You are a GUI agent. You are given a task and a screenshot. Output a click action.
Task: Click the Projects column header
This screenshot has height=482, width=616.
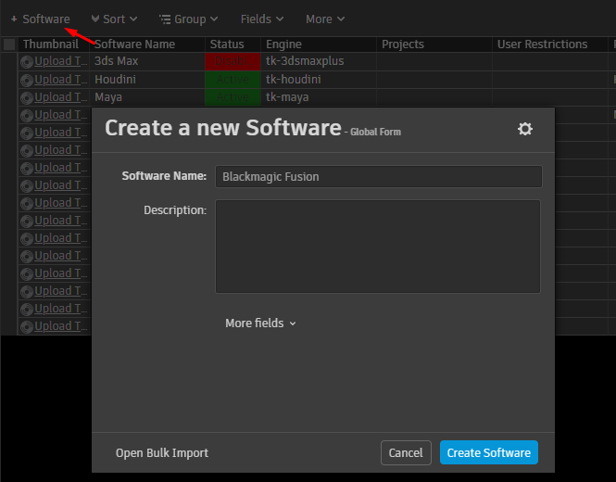tap(434, 44)
